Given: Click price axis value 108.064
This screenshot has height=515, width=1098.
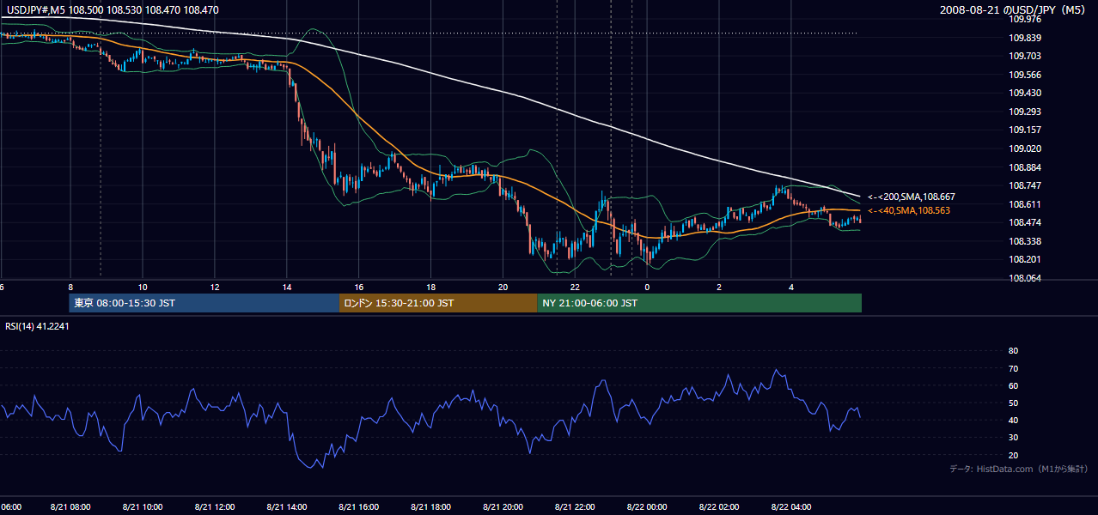Looking at the screenshot, I should (1025, 278).
